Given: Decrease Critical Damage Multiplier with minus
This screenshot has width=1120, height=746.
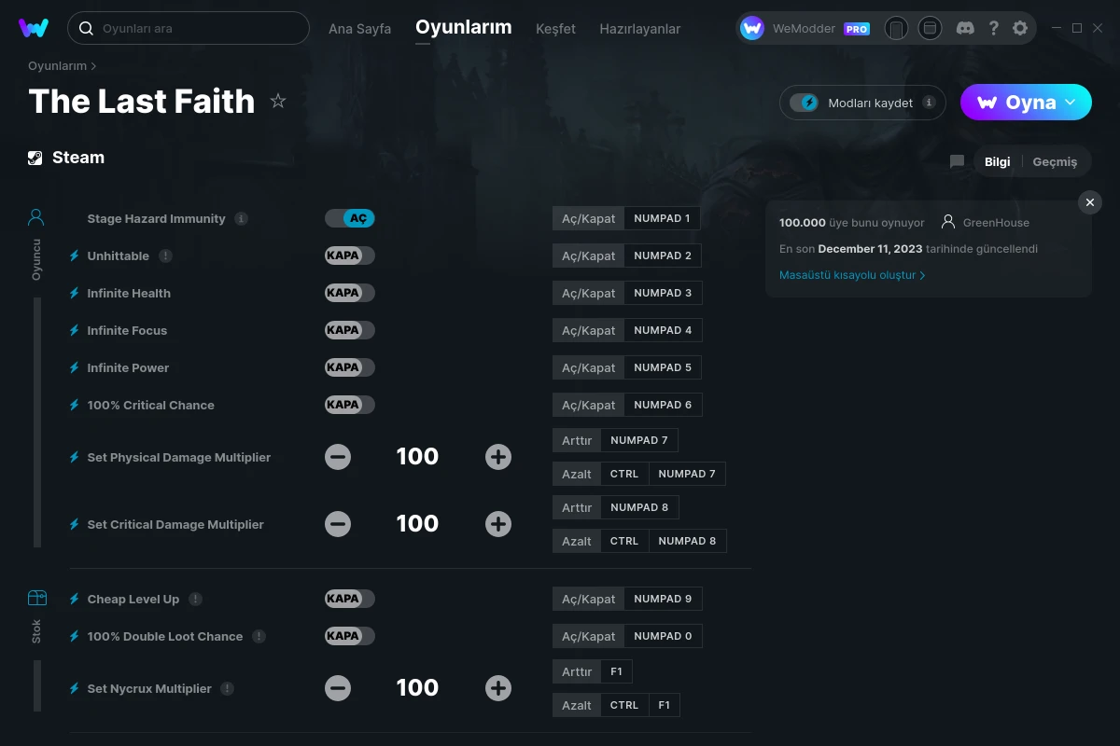Looking at the screenshot, I should click(338, 524).
